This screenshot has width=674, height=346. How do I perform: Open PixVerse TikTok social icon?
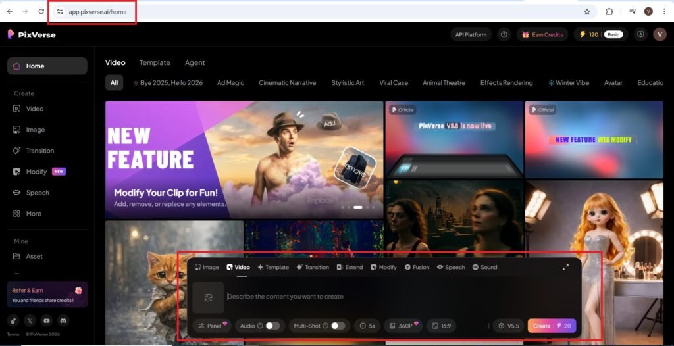click(x=13, y=320)
